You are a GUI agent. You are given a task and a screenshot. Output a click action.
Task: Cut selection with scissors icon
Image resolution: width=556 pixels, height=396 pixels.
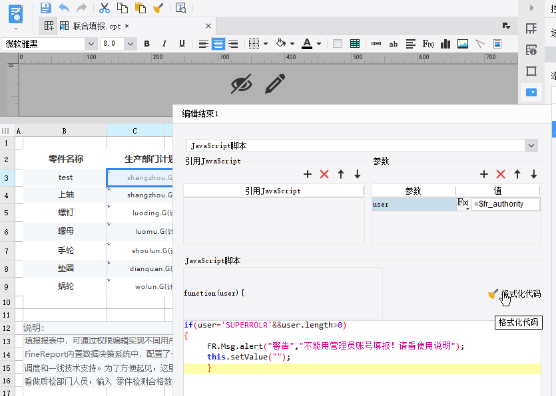105,8
